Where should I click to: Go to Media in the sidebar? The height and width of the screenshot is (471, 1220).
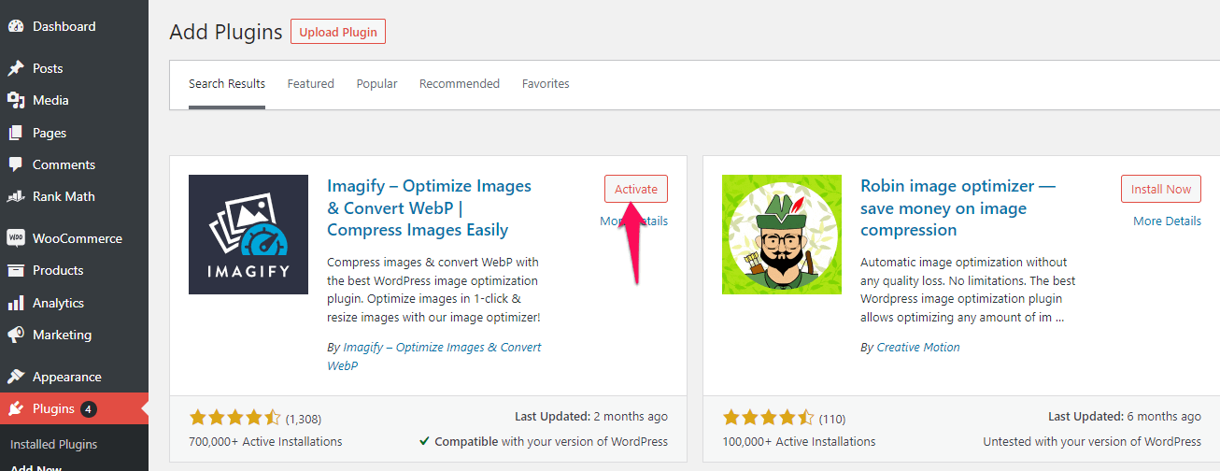[74, 100]
